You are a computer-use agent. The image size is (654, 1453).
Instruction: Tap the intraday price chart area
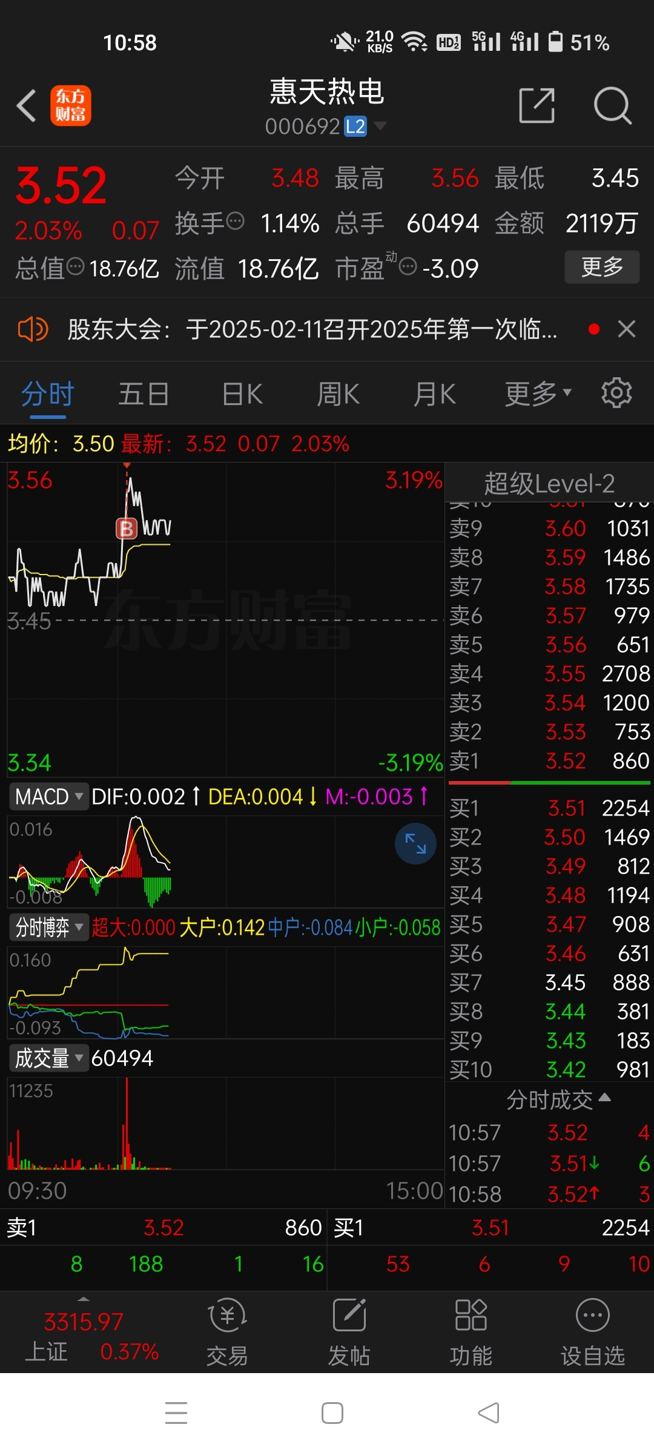[x=225, y=620]
